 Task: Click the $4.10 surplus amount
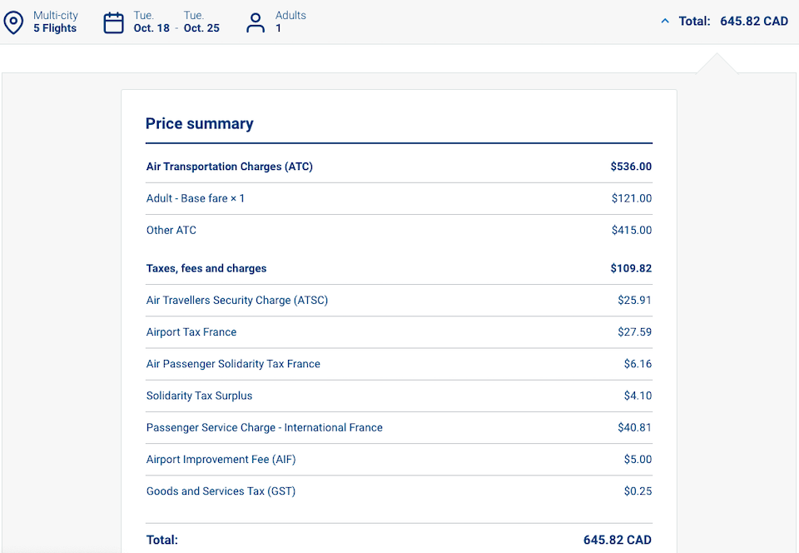tap(638, 396)
